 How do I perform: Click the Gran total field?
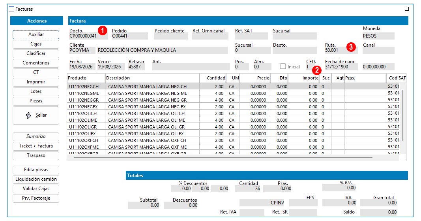[x=378, y=203]
